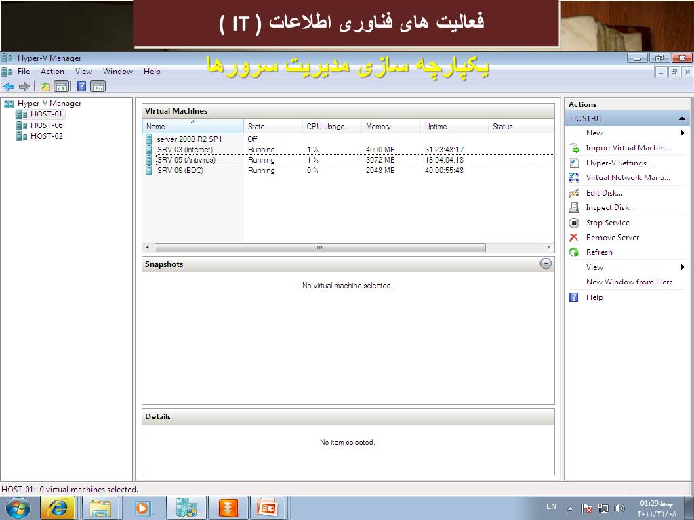Click the Virtual Network Manager icon
The height and width of the screenshot is (520, 694).
click(x=574, y=177)
